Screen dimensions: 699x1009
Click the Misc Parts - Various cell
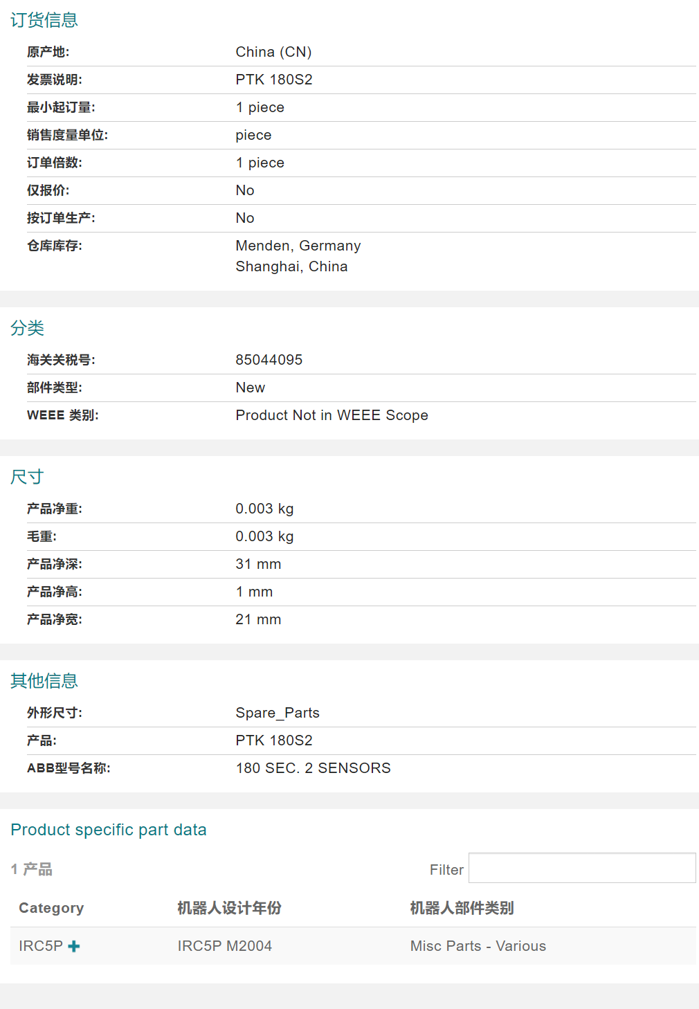[x=478, y=945]
